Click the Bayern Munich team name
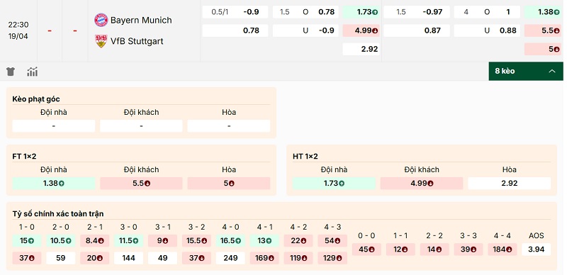 point(141,20)
